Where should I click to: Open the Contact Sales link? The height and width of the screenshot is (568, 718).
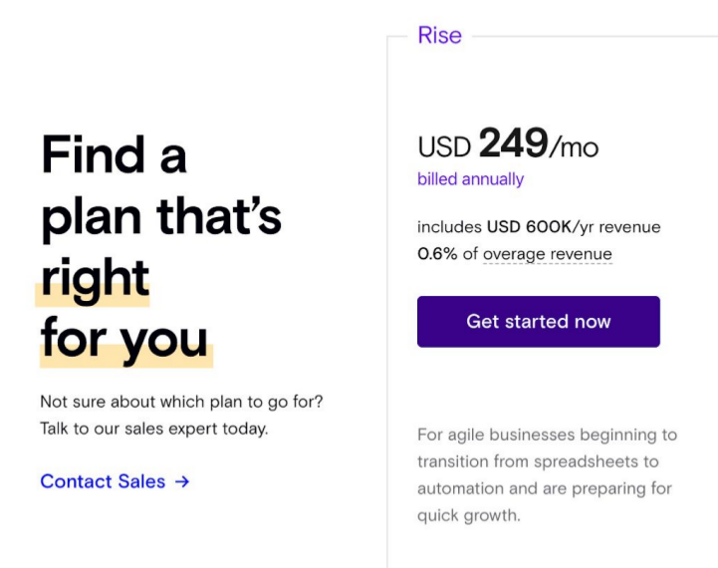point(104,481)
